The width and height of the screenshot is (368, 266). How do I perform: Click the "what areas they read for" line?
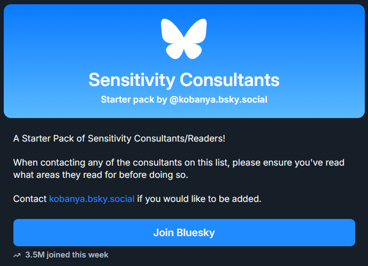63,174
